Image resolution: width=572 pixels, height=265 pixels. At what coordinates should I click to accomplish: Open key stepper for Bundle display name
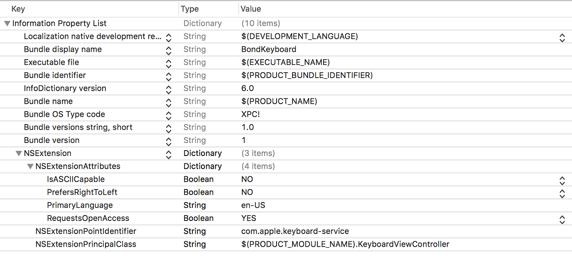[168, 51]
